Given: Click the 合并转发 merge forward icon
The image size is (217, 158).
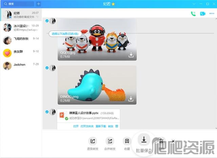Looking at the screenshot, I should 110,141.
